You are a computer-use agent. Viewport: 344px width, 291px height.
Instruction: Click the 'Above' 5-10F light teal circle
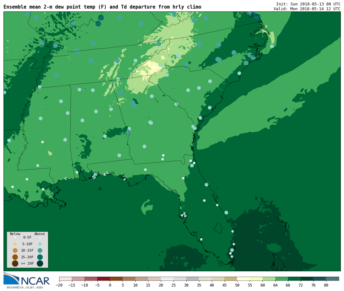pos(40,244)
